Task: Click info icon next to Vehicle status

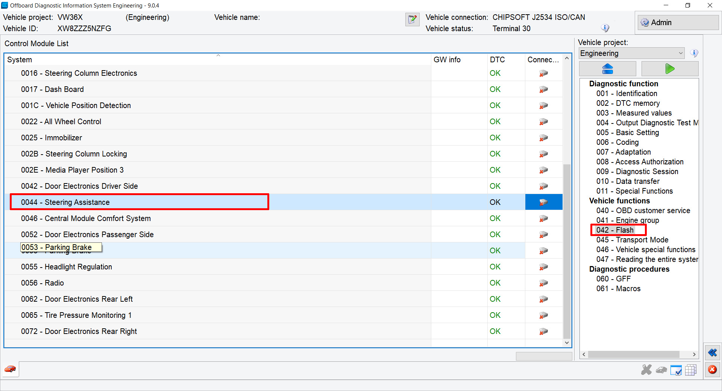Action: pos(605,28)
